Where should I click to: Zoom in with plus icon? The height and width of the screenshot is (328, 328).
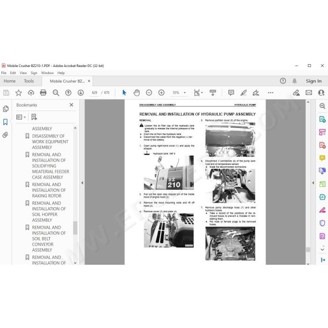(x=161, y=92)
